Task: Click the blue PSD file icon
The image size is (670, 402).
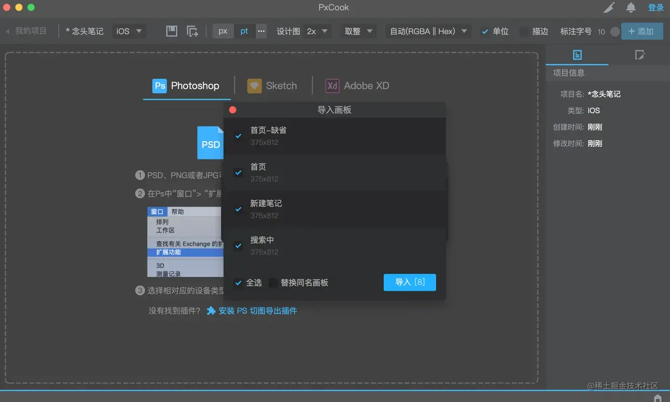Action: [x=211, y=143]
